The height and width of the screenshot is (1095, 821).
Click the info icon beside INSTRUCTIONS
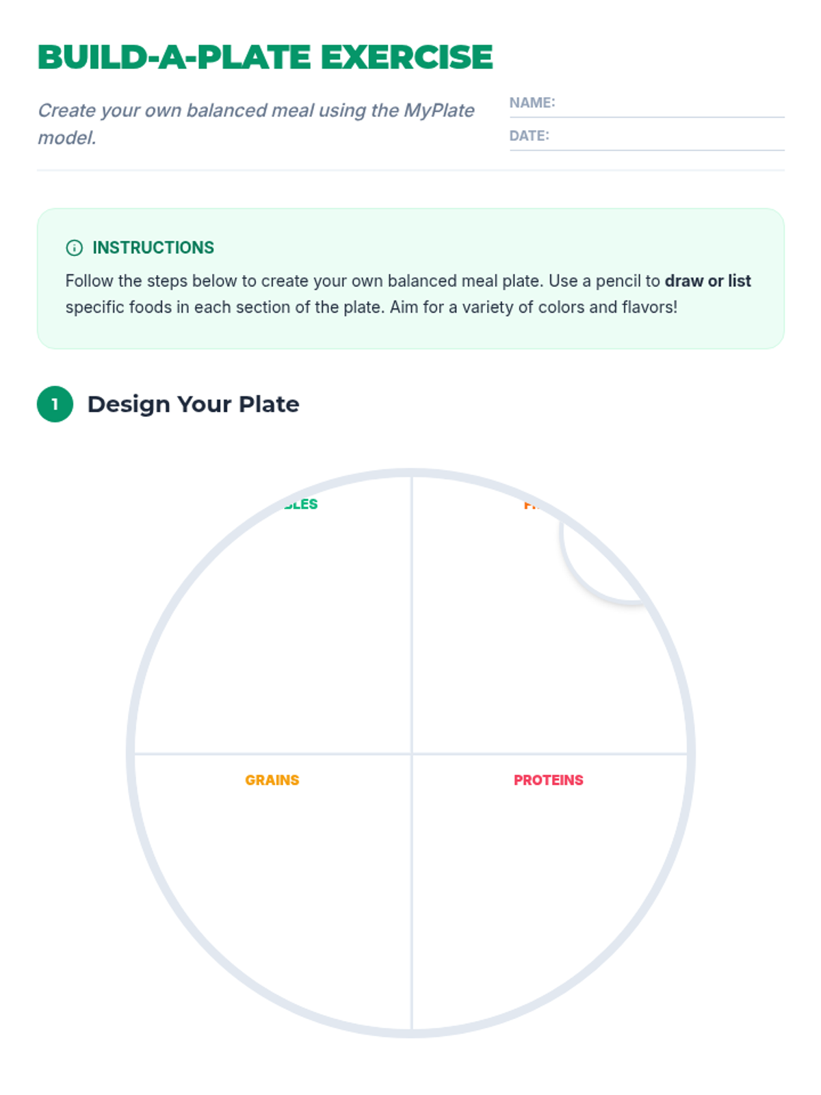click(74, 248)
